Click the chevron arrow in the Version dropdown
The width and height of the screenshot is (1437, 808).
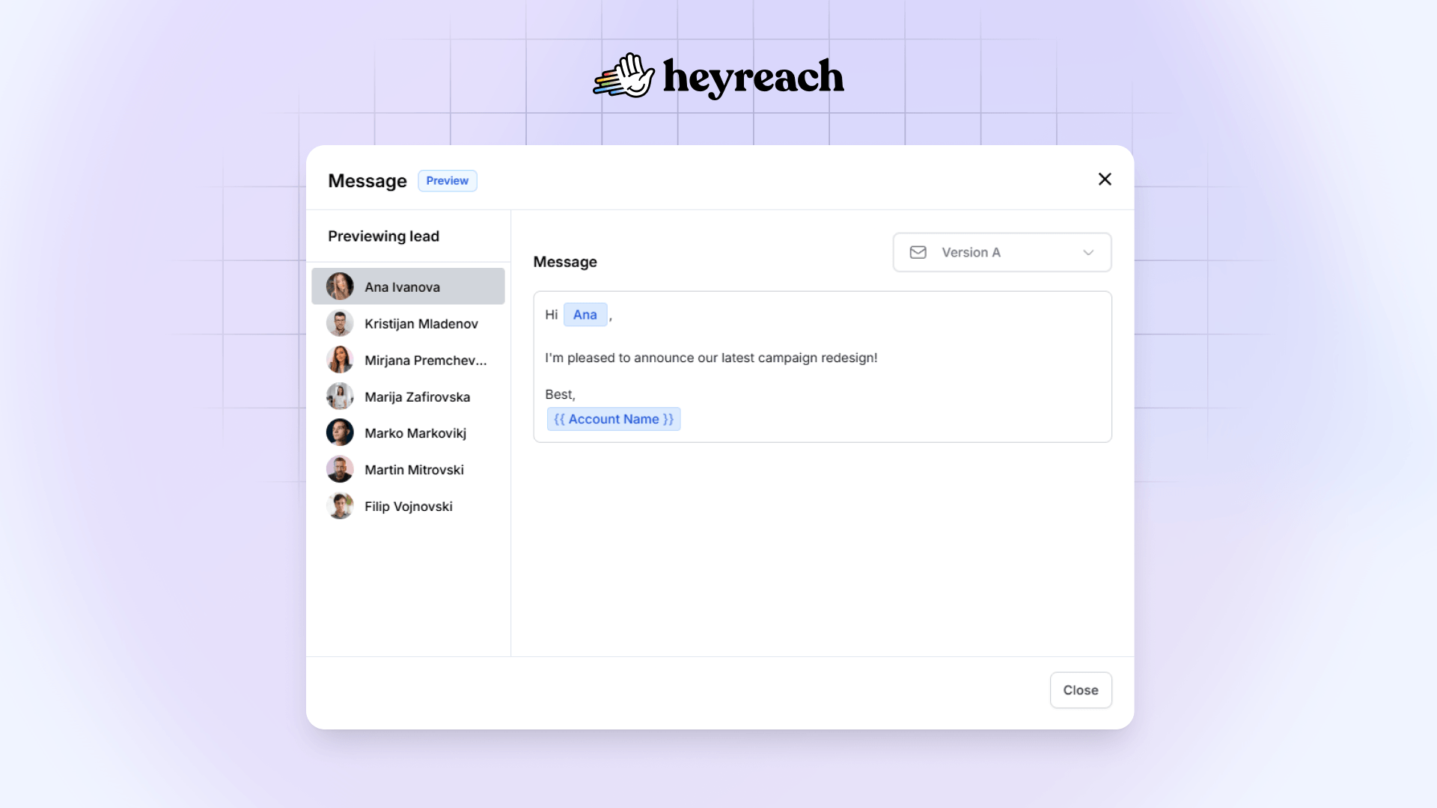pos(1088,253)
